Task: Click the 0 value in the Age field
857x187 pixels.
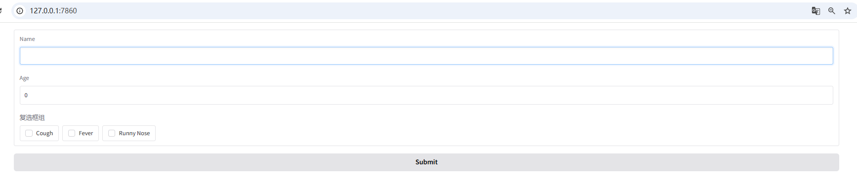Action: click(x=26, y=95)
